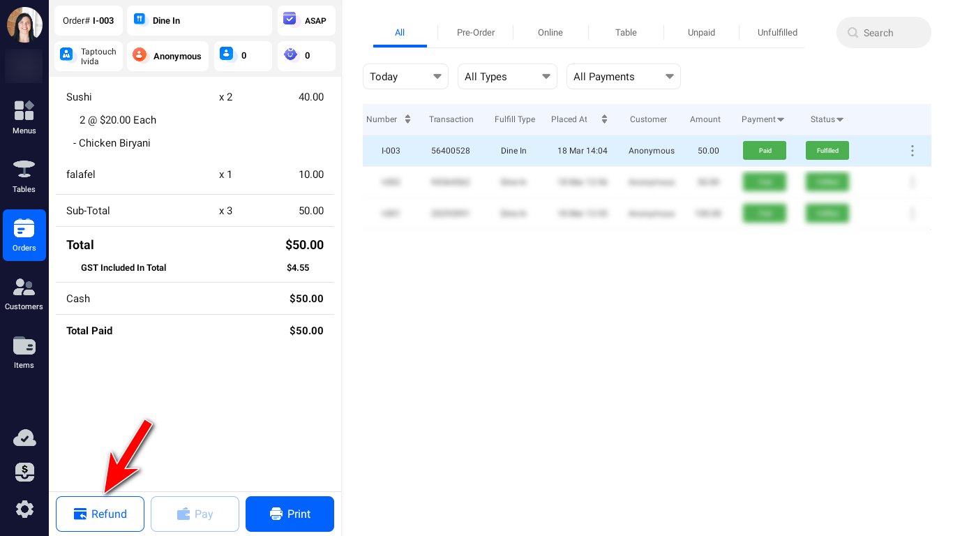The width and height of the screenshot is (953, 536).
Task: Sort orders by Number column
Action: [x=407, y=119]
